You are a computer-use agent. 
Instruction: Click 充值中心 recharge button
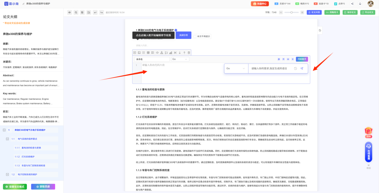tap(260, 4)
